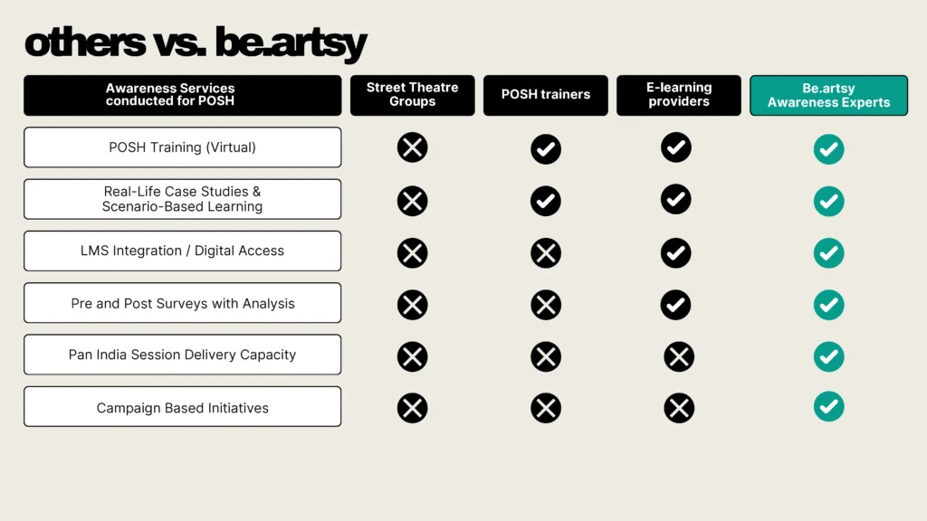Click E-learning checkmark for Real-Life Case Studies

coord(676,199)
